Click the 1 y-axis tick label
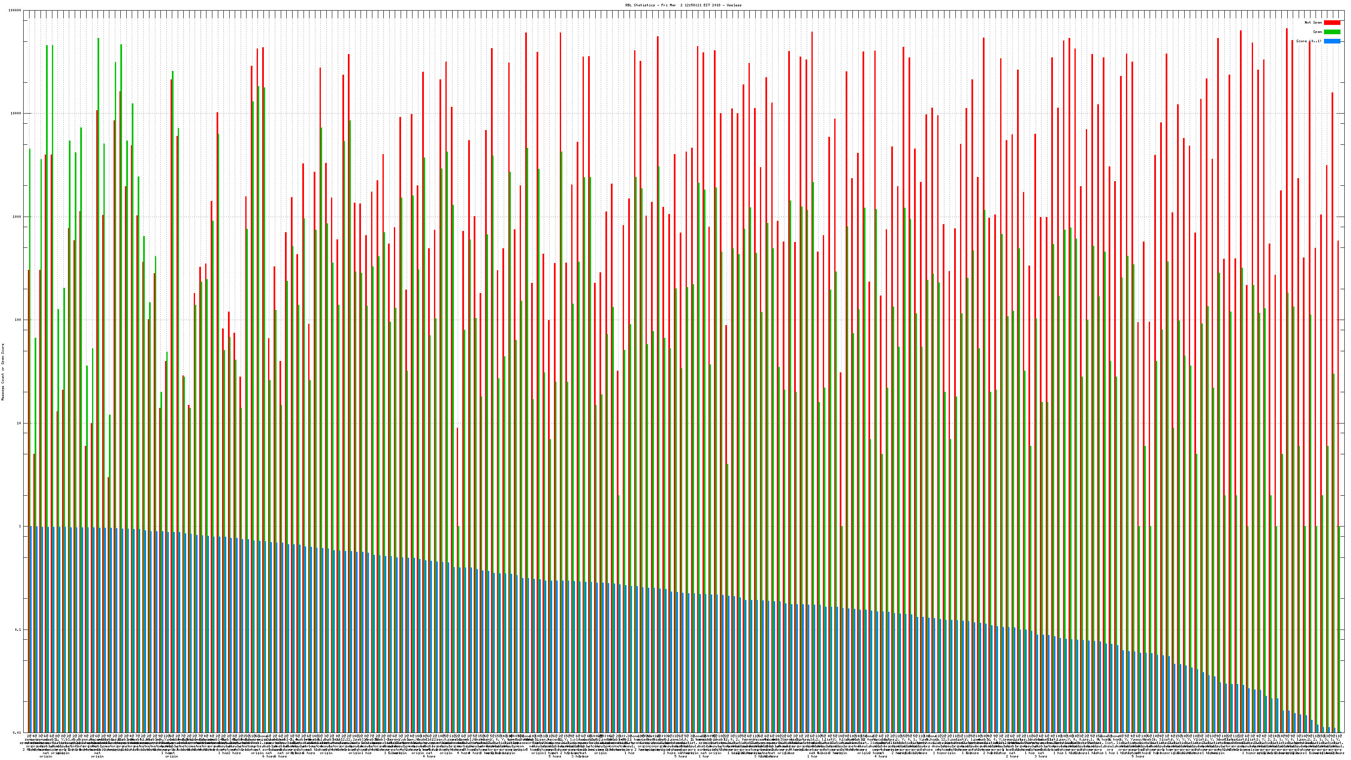The height and width of the screenshot is (760, 1351). pos(20,527)
